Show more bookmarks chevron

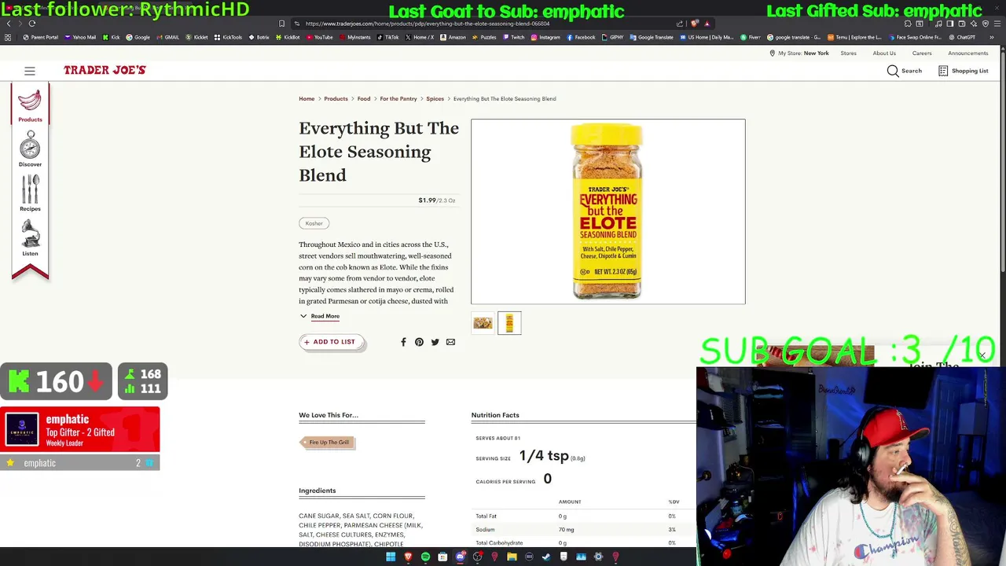(x=992, y=37)
